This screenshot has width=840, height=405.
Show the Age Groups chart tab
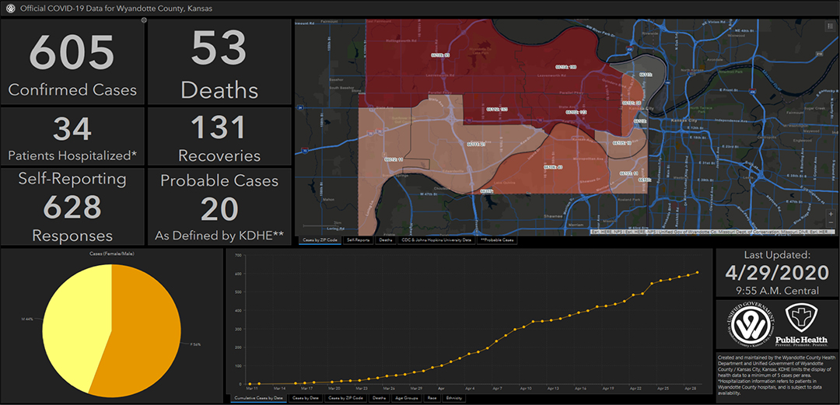coord(407,399)
